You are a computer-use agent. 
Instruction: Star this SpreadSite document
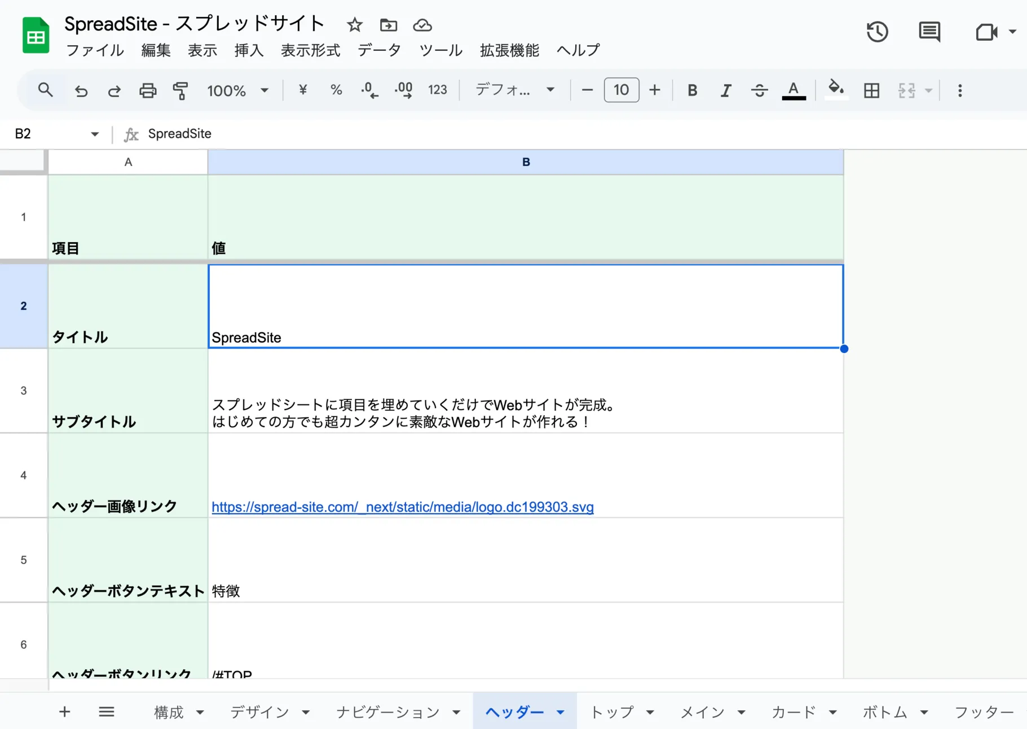click(354, 25)
